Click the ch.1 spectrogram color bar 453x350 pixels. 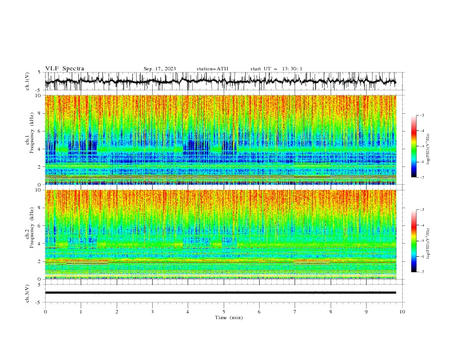pos(414,146)
